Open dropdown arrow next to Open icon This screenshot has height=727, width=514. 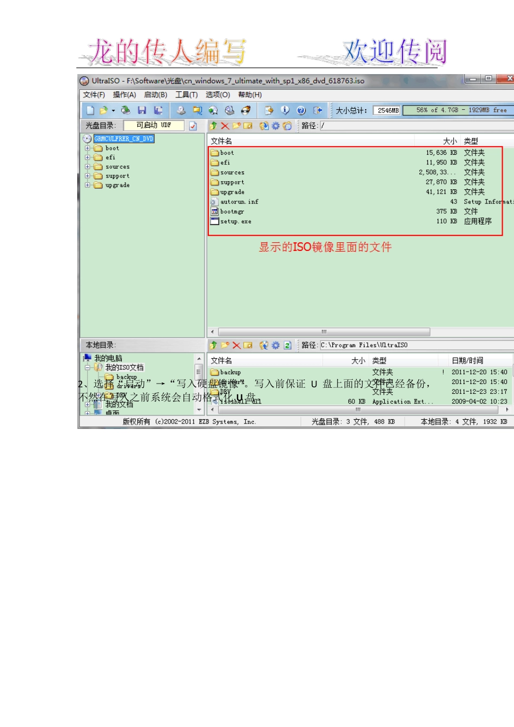(113, 111)
